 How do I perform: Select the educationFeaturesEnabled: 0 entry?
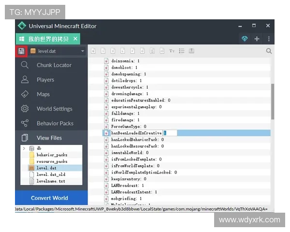point(141,100)
